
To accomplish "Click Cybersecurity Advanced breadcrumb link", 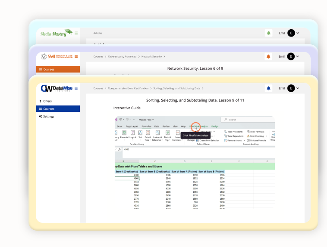I will click(x=122, y=56).
